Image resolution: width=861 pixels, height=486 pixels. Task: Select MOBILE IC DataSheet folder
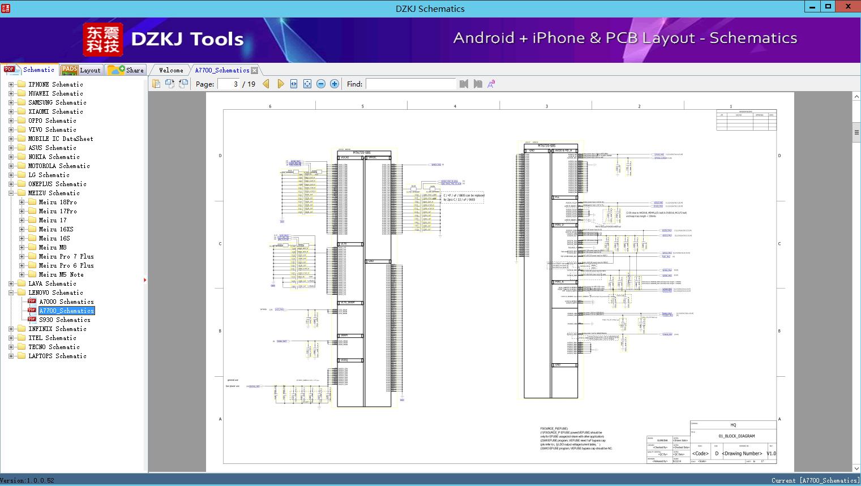[61, 139]
